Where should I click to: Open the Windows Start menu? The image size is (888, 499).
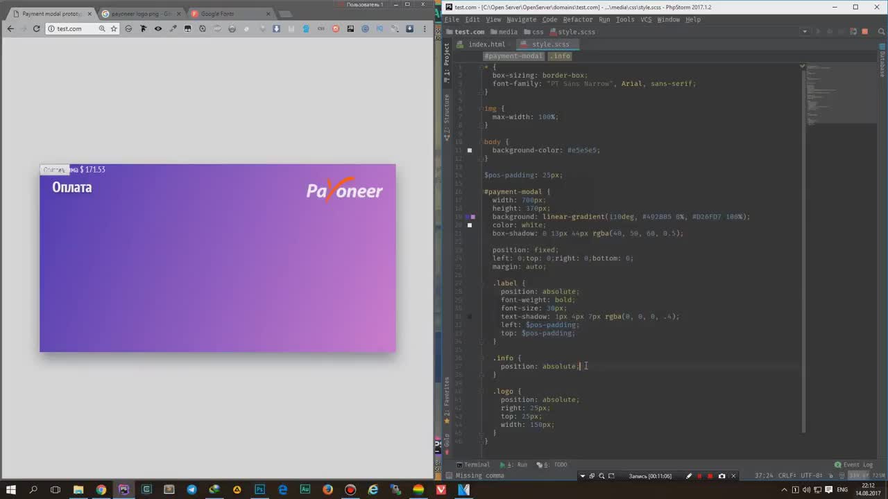click(11, 489)
